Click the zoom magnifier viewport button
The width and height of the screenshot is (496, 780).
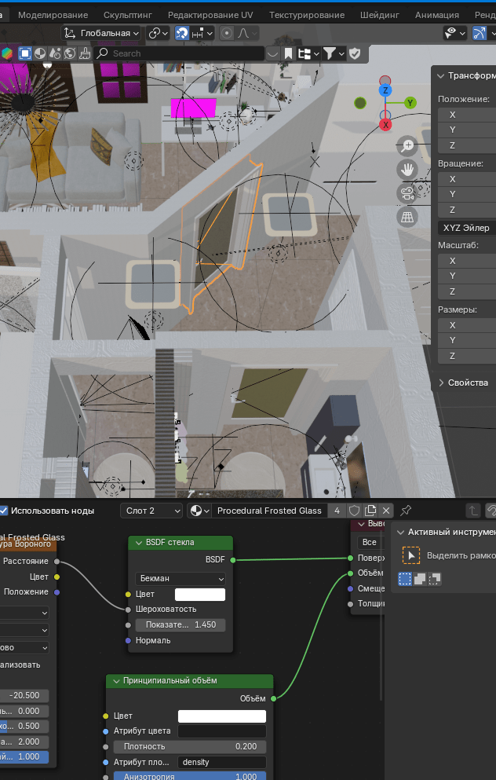coord(407,145)
